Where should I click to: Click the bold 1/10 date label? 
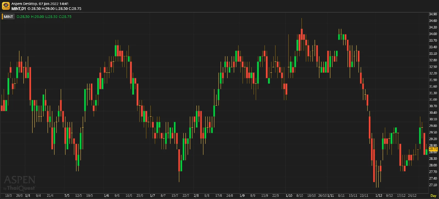pyautogui.click(x=289, y=196)
